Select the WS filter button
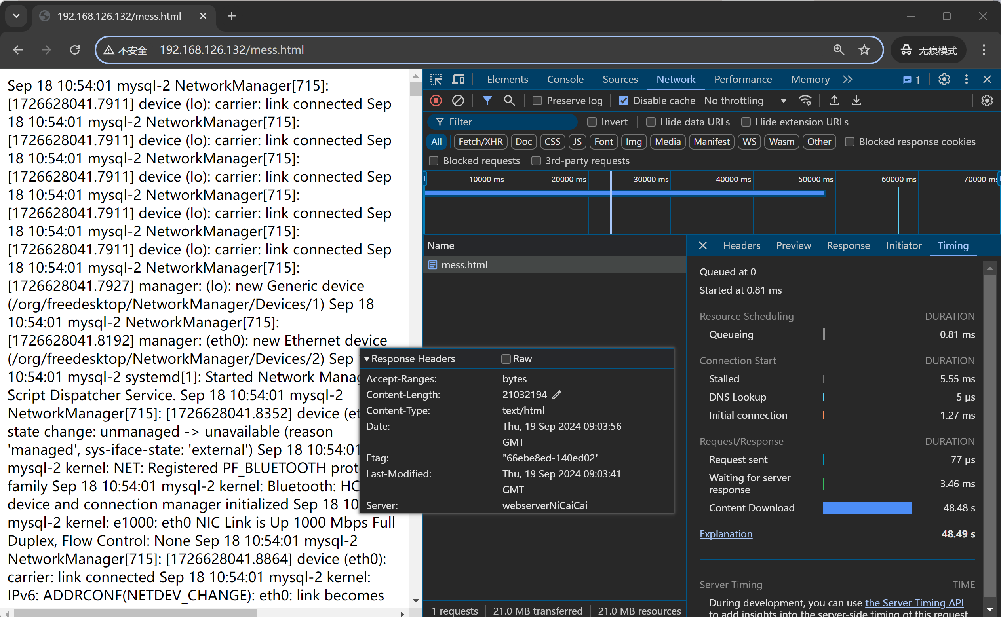Image resolution: width=1001 pixels, height=617 pixels. [749, 142]
